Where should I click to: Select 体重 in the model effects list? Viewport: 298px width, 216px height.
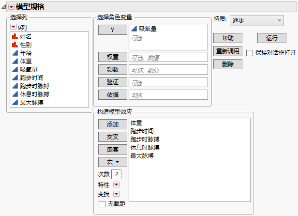tap(136, 123)
